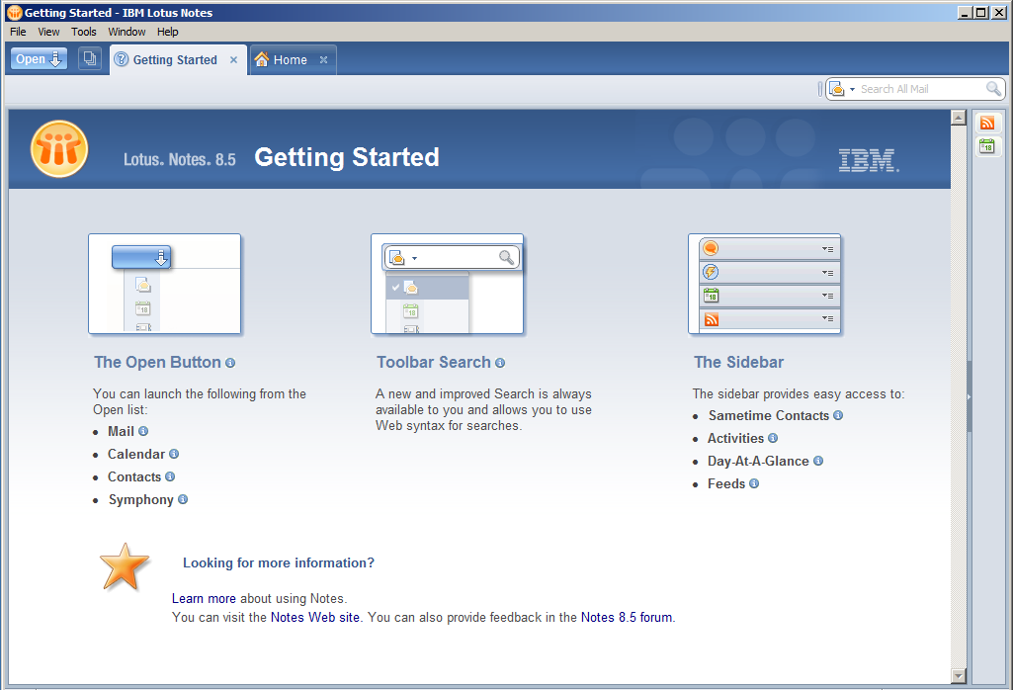
Task: Click the orange Lotus Notes logo
Action: click(x=58, y=149)
